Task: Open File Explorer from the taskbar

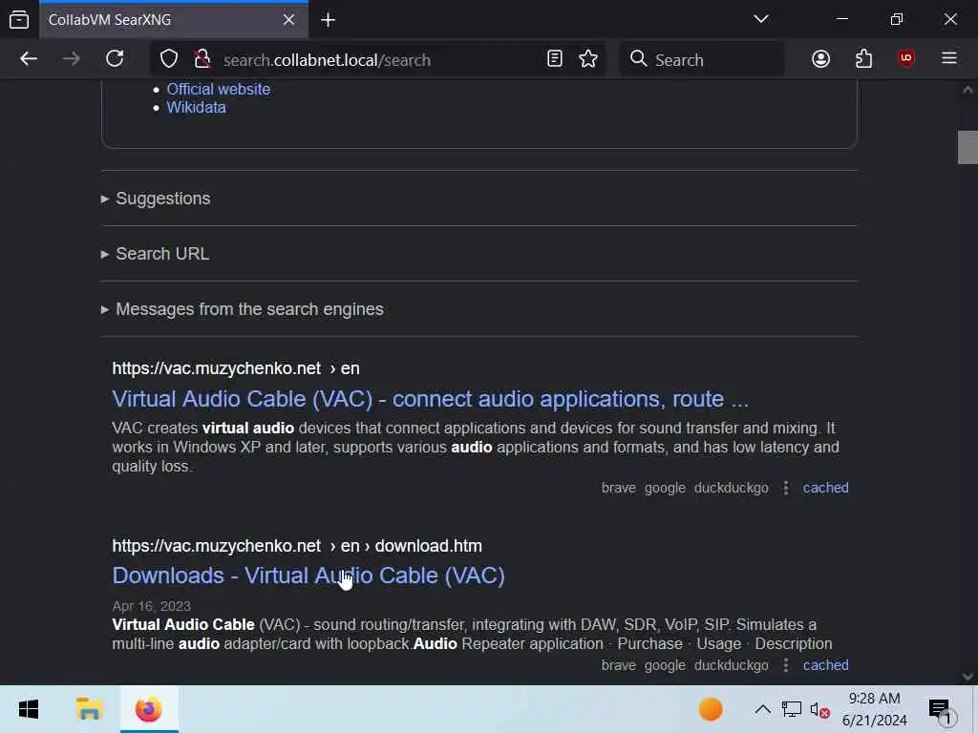Action: (89, 709)
